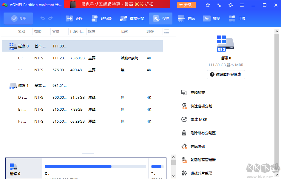Click the 動態磁碟管理器 option
Viewport: 281px width, 179px height.
pos(203,160)
